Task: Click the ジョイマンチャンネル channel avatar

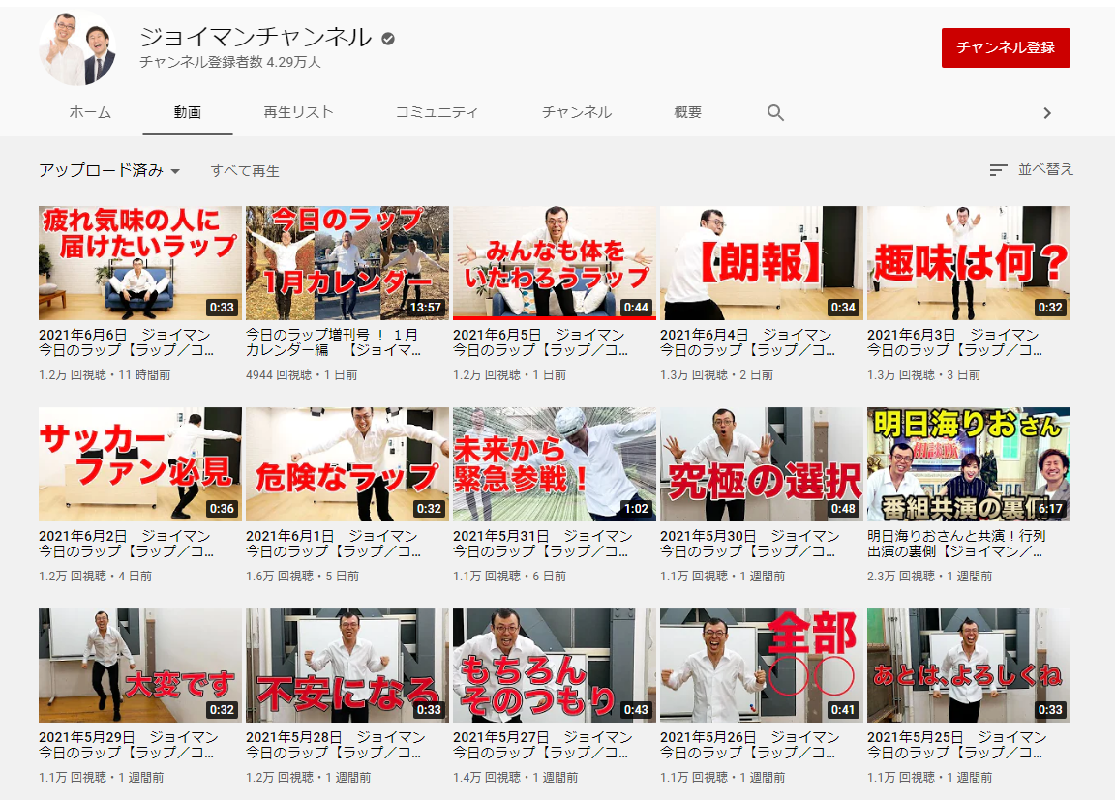Action: click(x=78, y=49)
